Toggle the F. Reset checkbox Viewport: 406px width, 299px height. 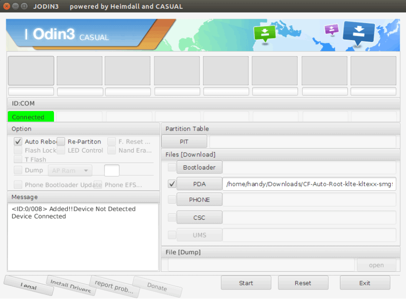[112, 142]
